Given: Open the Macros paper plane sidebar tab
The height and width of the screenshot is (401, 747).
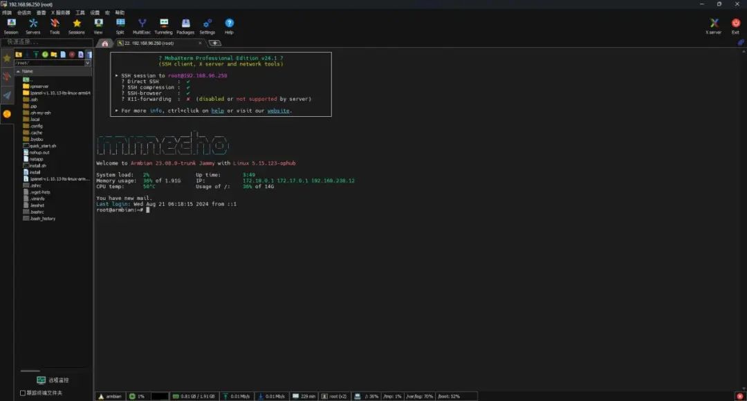Looking at the screenshot, I should (x=7, y=95).
